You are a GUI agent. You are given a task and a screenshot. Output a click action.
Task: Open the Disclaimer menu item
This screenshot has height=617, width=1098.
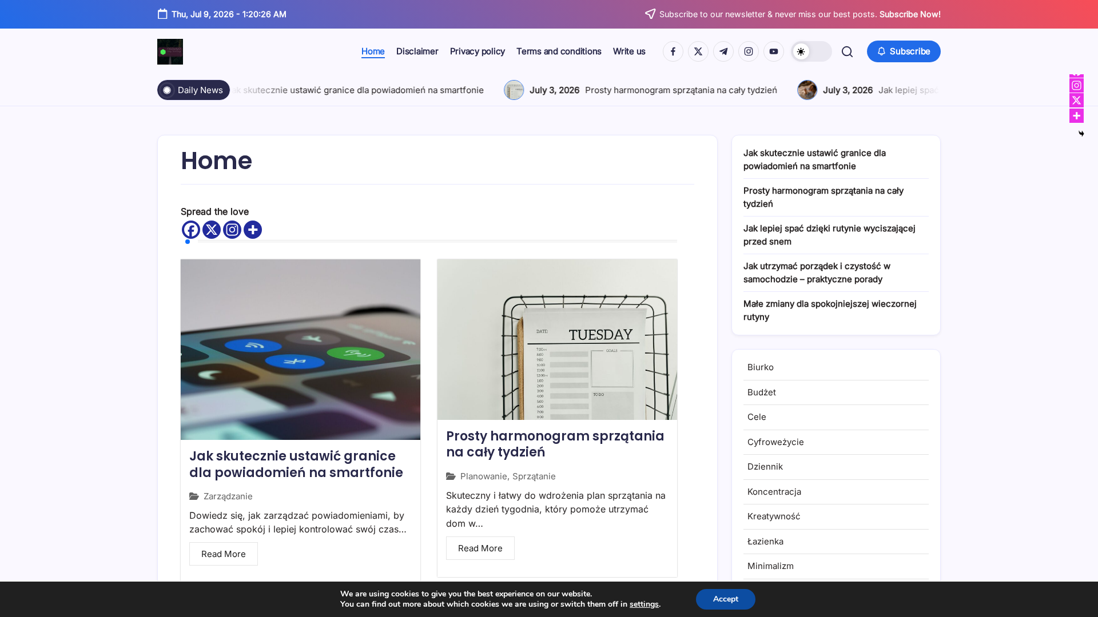(417, 51)
